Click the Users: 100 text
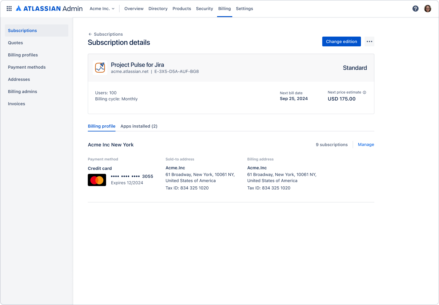 (x=106, y=93)
